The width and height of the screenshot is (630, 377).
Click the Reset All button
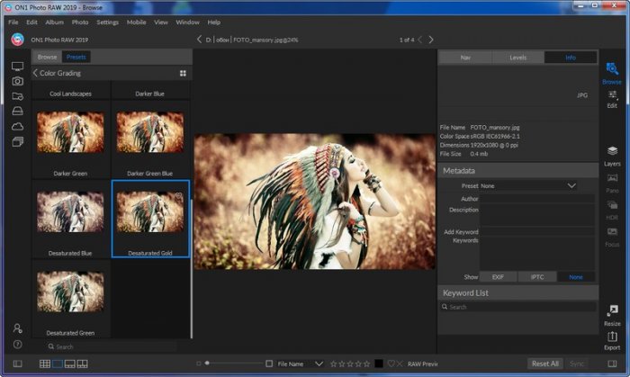[x=545, y=364]
